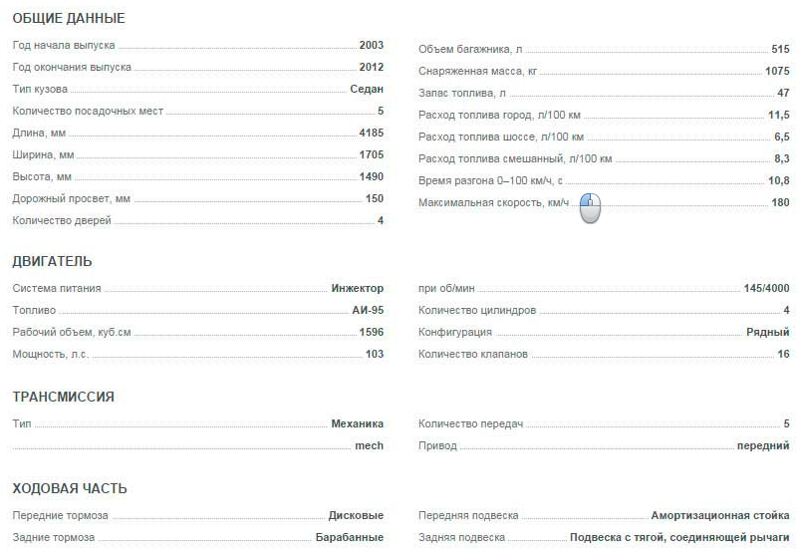This screenshot has width=796, height=550.
Task: Select the ДВИГАТЕЛЬ section heading
Action: click(52, 261)
